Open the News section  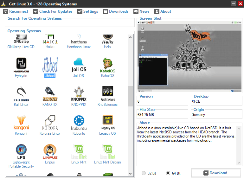[x=141, y=11]
